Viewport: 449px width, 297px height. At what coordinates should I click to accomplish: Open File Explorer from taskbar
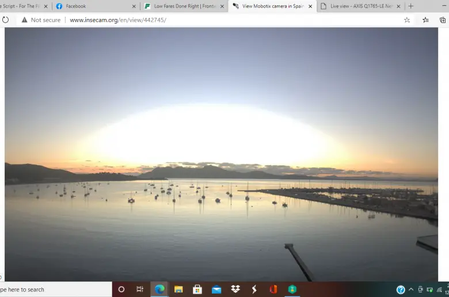point(178,289)
